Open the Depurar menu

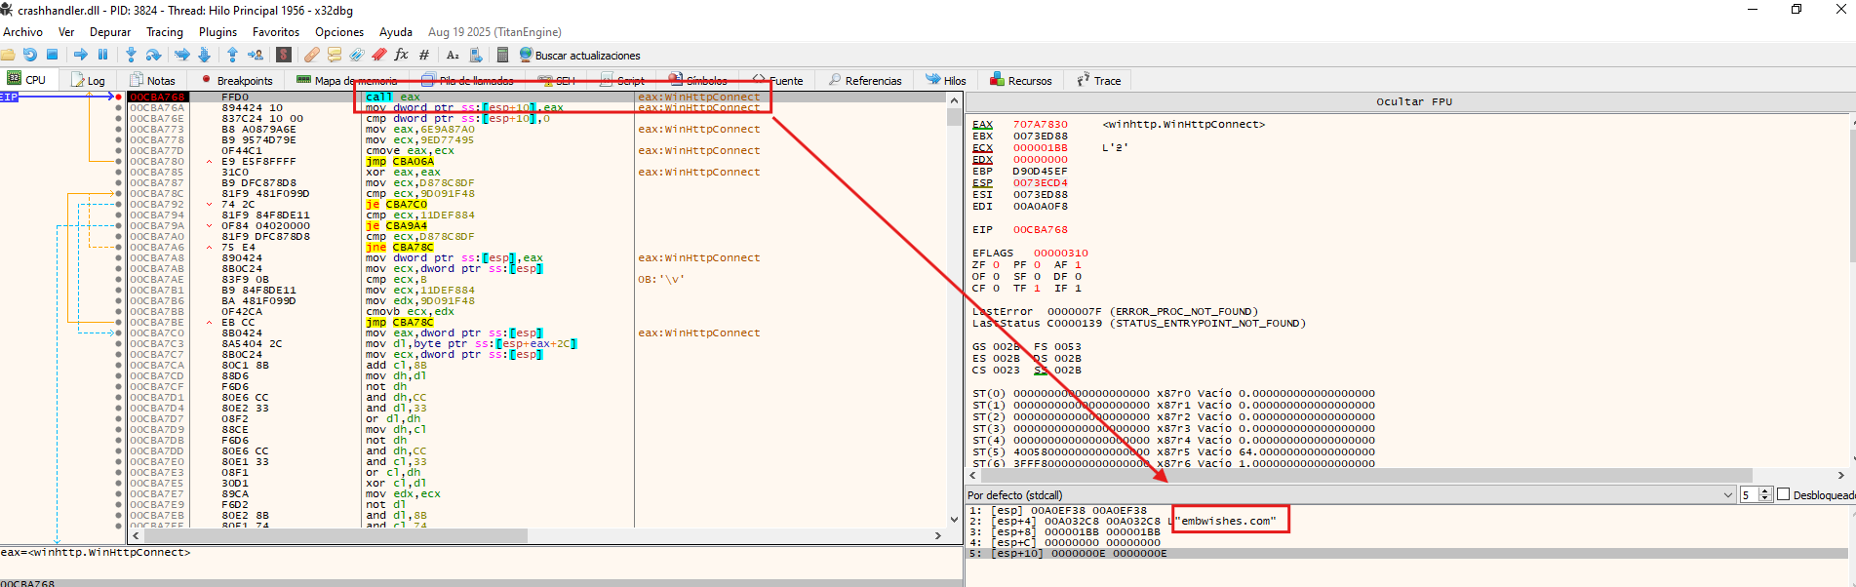pos(109,32)
